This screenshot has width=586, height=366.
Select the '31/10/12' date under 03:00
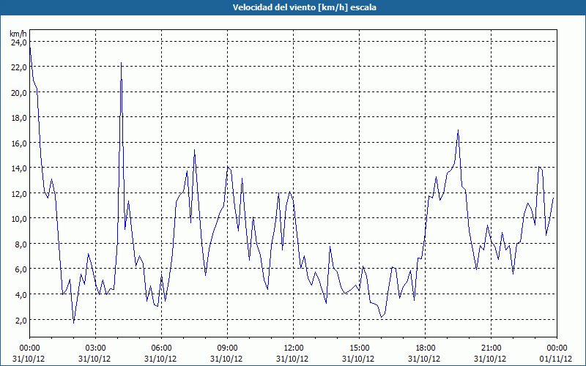(x=96, y=359)
